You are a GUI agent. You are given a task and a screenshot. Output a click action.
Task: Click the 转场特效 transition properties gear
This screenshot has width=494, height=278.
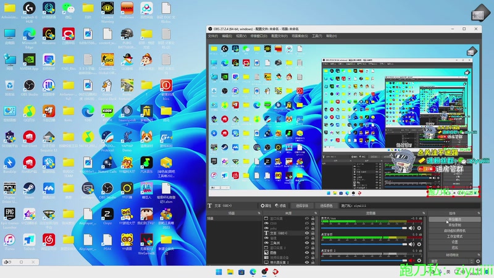click(478, 261)
